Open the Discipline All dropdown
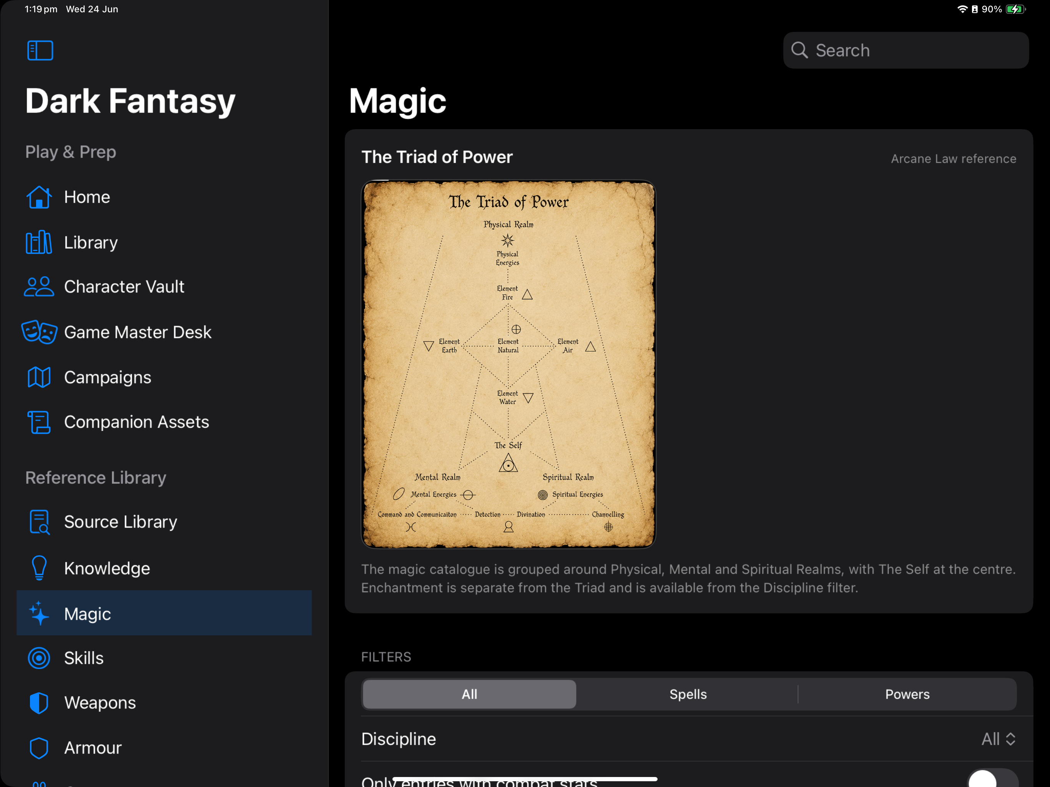1050x787 pixels. [998, 739]
